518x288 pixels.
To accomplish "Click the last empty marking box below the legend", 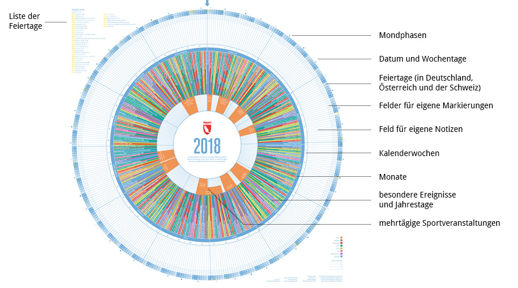I will [x=341, y=269].
